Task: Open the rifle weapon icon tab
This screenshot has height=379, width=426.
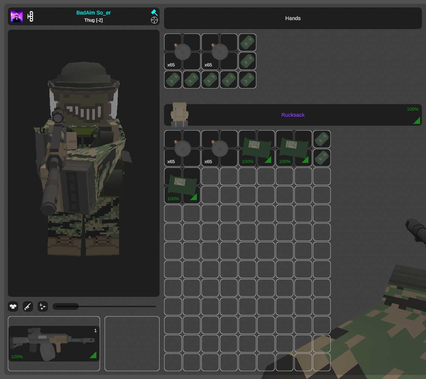Action: point(28,306)
